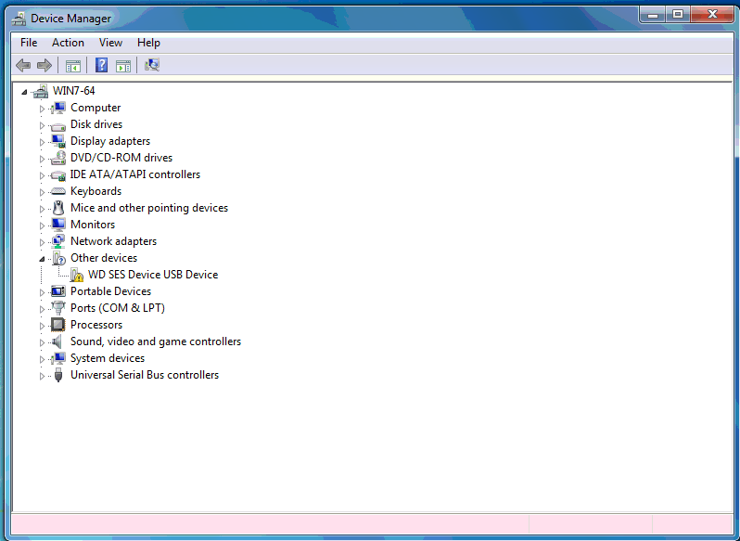Open the Action menu
Image resolution: width=740 pixels, height=541 pixels.
[x=68, y=43]
